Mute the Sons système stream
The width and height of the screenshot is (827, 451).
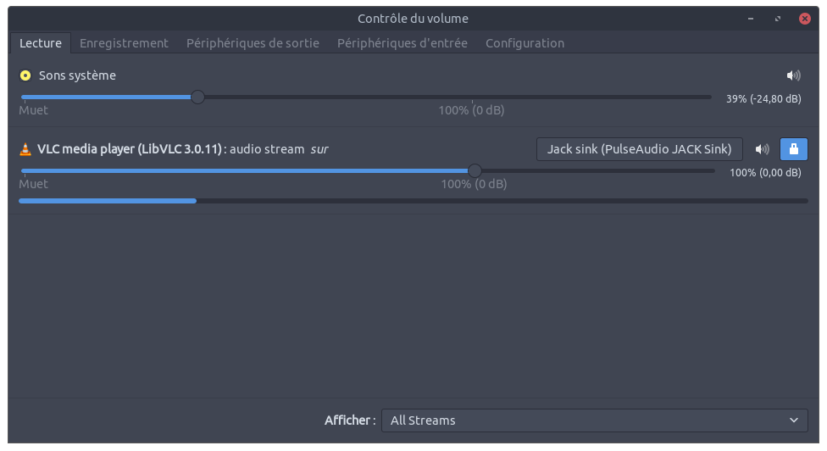pos(793,75)
